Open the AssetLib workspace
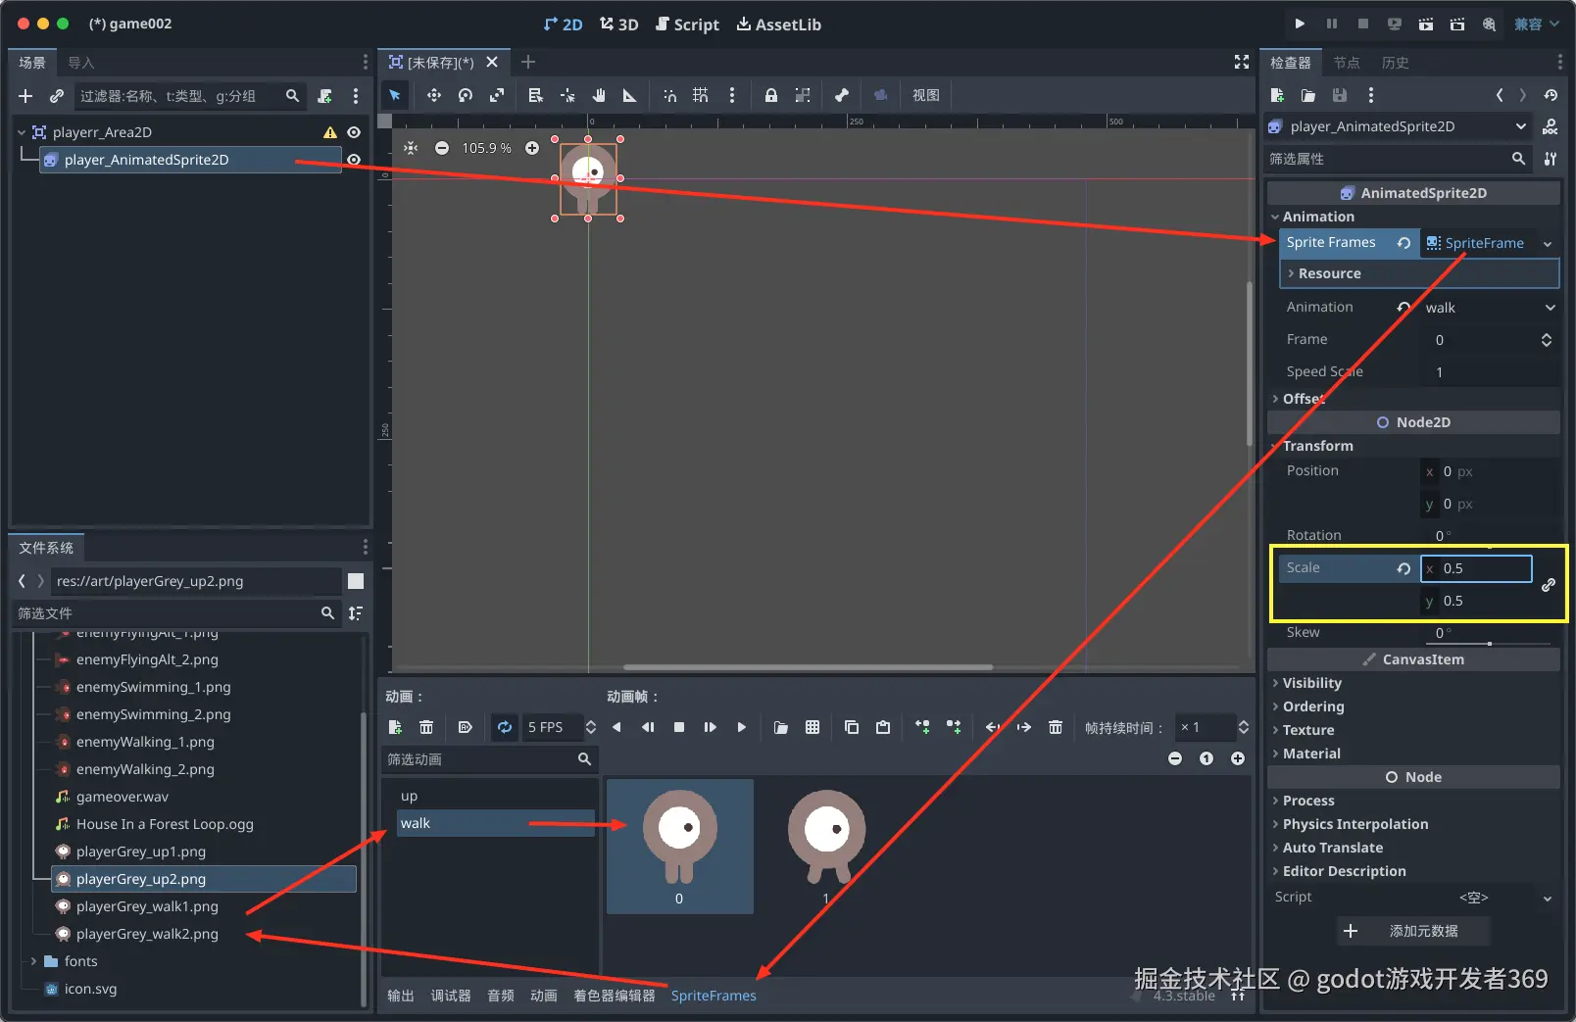Image resolution: width=1576 pixels, height=1022 pixels. pyautogui.click(x=779, y=24)
